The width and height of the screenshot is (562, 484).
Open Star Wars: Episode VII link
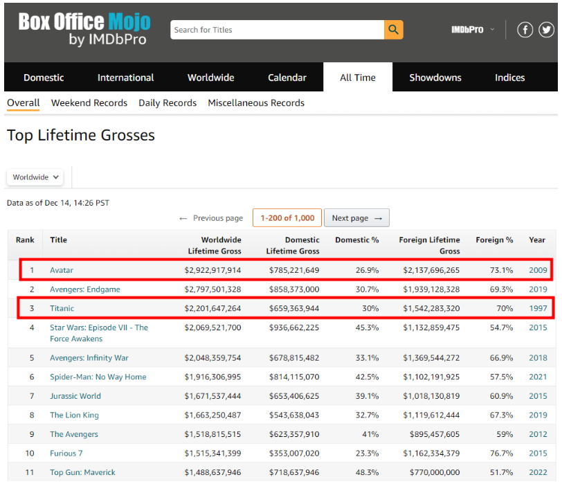(x=98, y=333)
